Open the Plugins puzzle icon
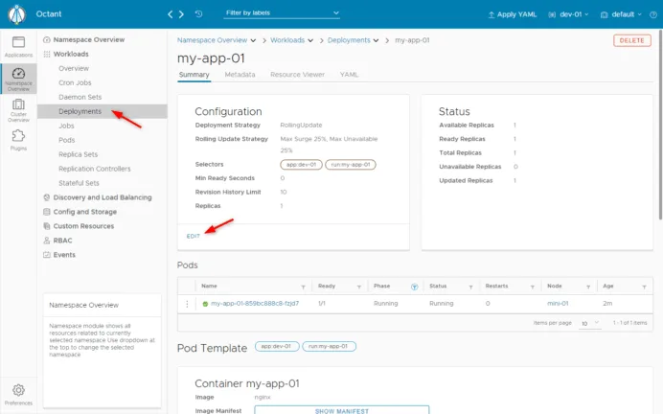The height and width of the screenshot is (414, 663). (18, 140)
